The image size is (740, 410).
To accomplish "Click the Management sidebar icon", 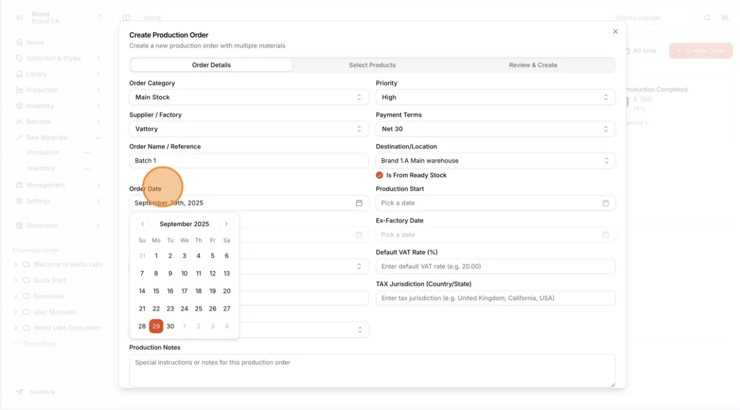I will pos(20,185).
